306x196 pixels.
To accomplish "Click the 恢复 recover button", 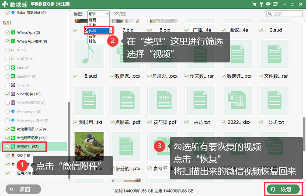I will coord(283,189).
